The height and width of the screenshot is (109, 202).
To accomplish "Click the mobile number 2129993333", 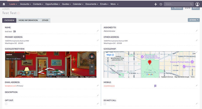I will (x=109, y=86).
